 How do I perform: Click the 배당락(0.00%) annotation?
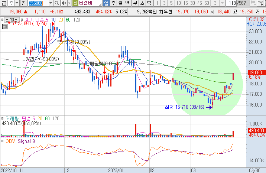pyautogui.click(x=104, y=64)
